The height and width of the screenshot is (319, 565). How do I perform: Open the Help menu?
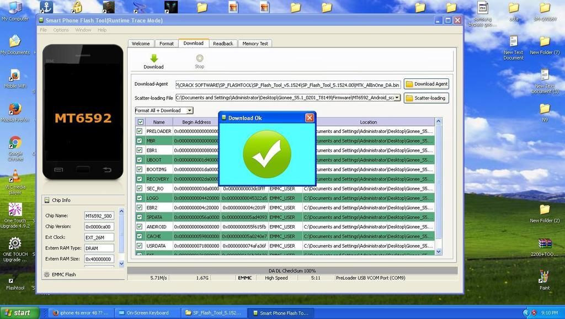pos(102,30)
